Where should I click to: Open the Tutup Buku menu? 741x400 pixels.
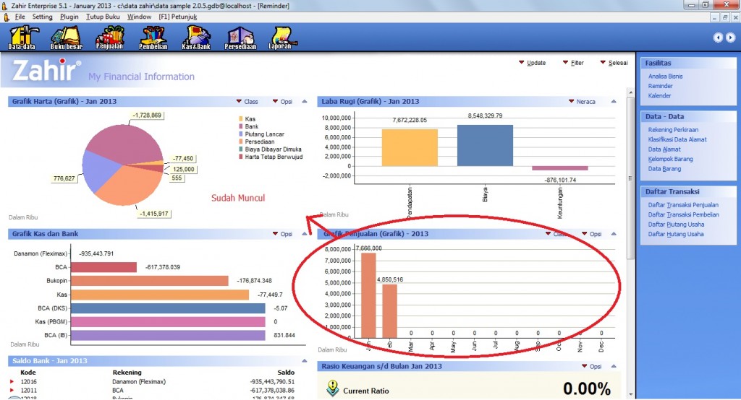click(x=103, y=16)
